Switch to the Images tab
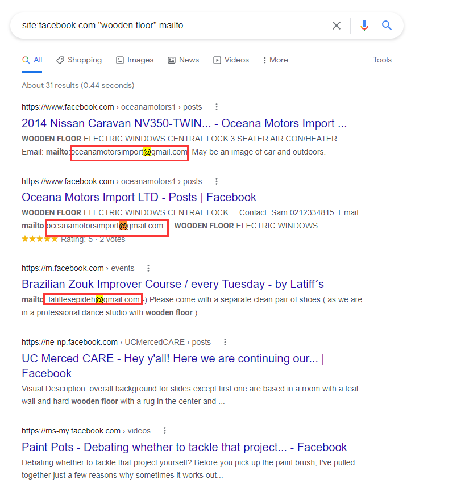This screenshot has height=492, width=465. [135, 60]
